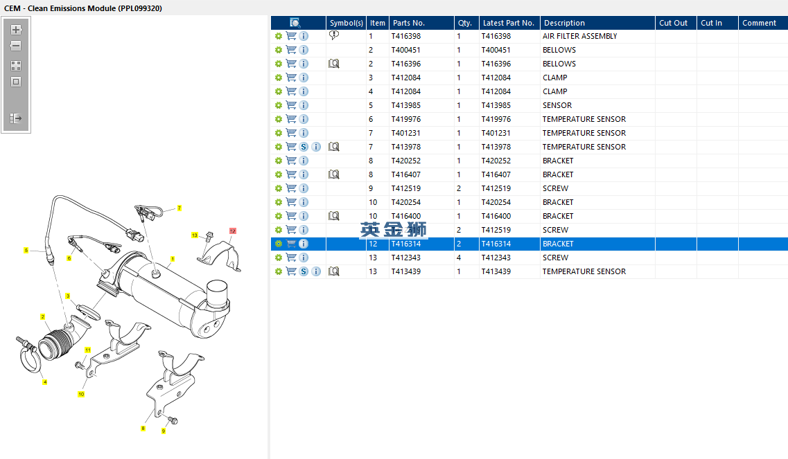Zoom out of the parts diagram
The width and height of the screenshot is (788, 459).
[16, 46]
